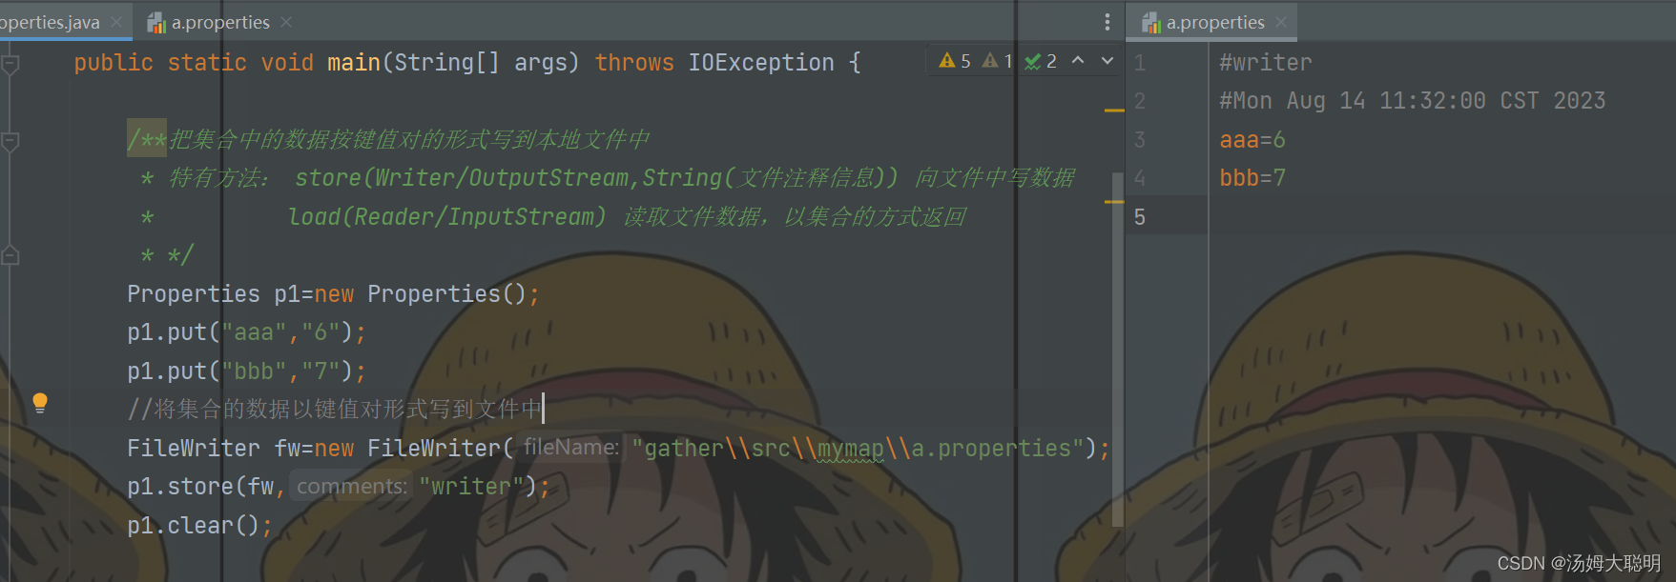Viewport: 1676px width, 582px height.
Task: Click the bbb=7 property entry
Action: click(1252, 178)
